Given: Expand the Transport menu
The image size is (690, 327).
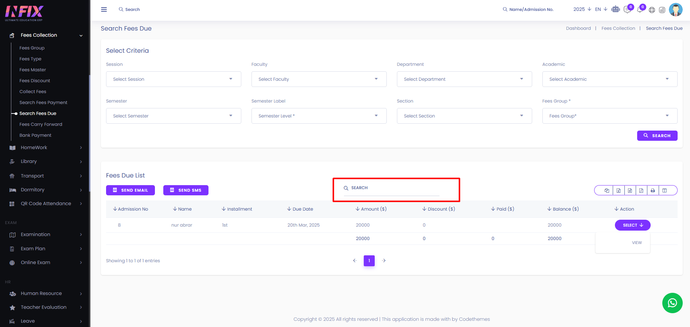Looking at the screenshot, I should (x=45, y=176).
